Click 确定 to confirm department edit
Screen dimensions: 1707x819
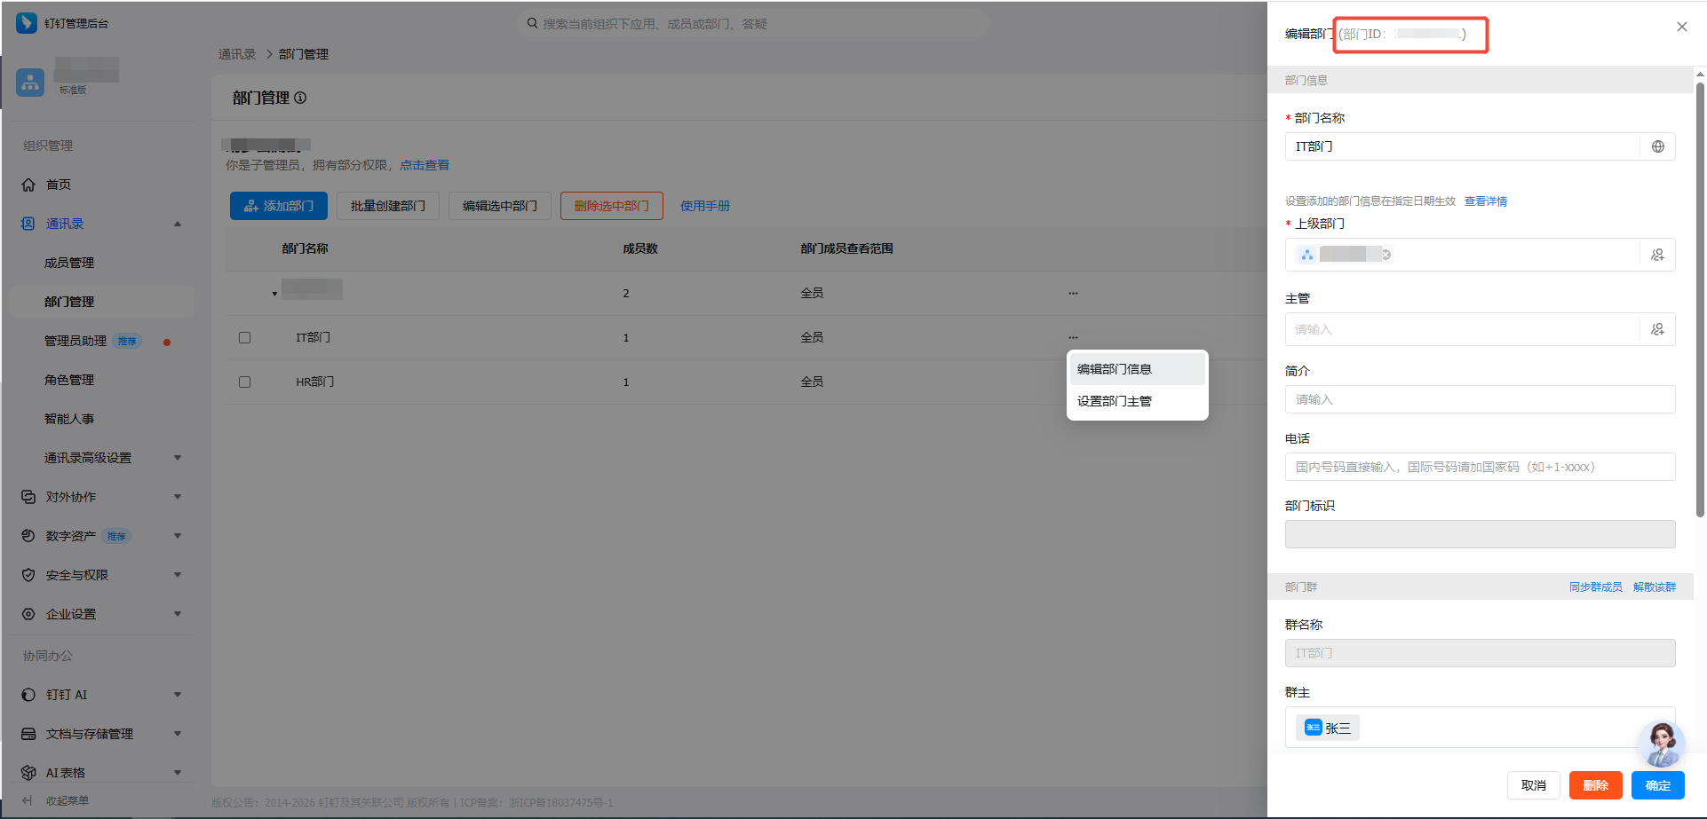point(1658,785)
